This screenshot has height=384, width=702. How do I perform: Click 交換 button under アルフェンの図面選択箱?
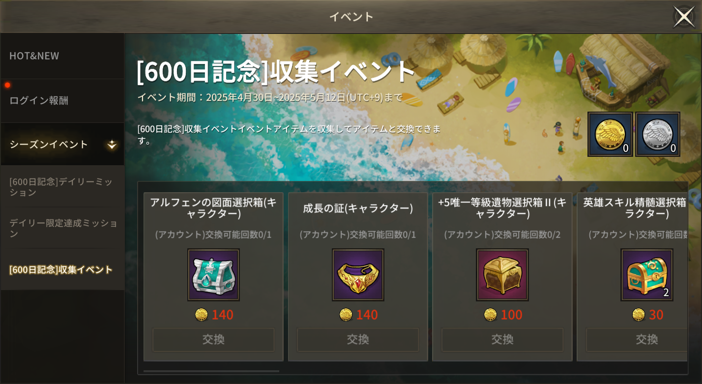pyautogui.click(x=213, y=340)
